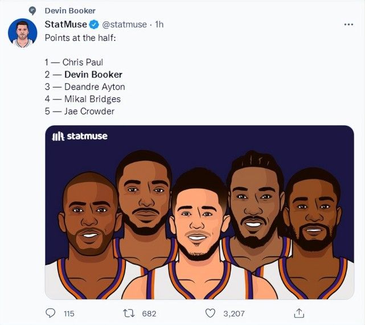The height and width of the screenshot is (325, 365).
Task: Click the 115 reply count
Action: coord(69,314)
